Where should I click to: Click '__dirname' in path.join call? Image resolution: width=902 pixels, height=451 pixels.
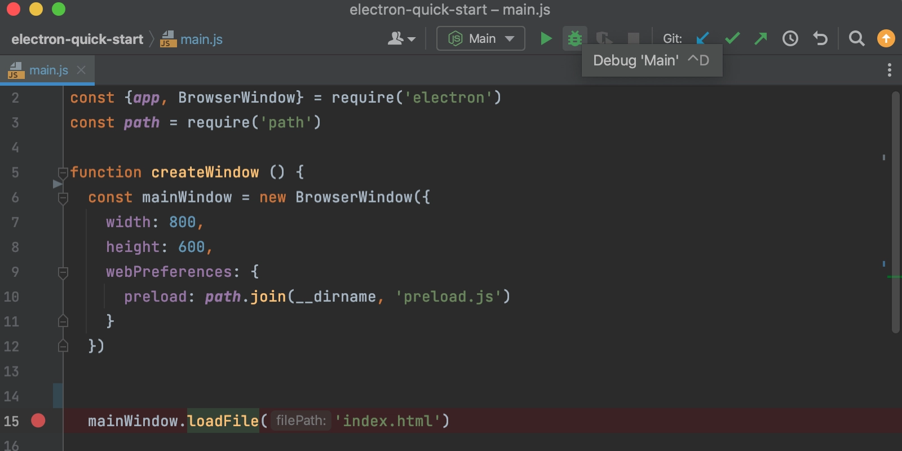(x=335, y=297)
